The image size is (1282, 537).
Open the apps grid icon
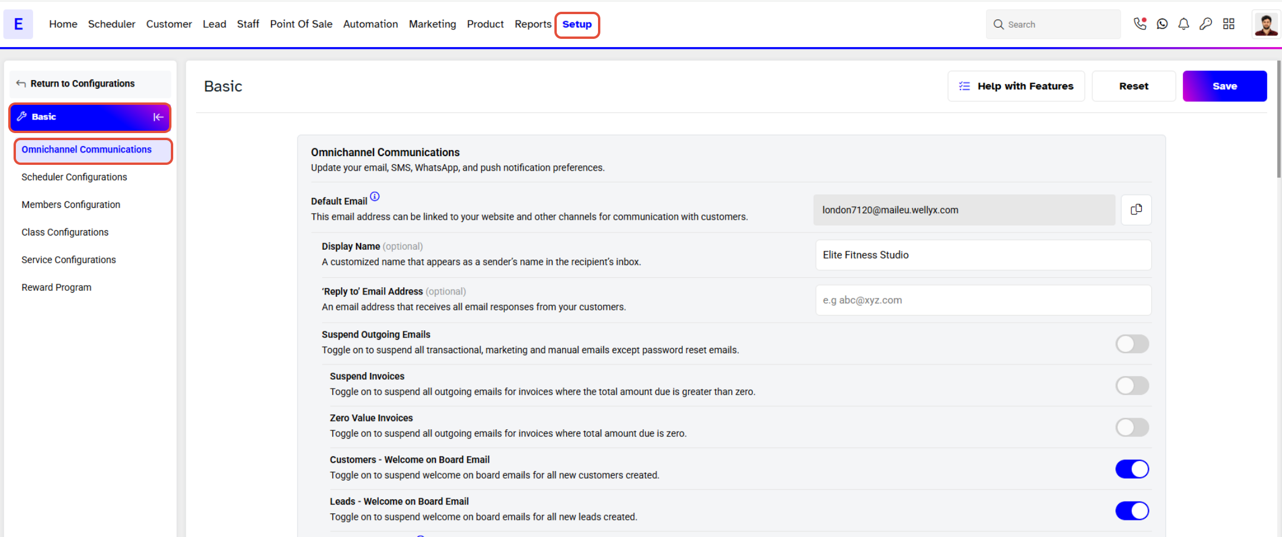click(1228, 24)
